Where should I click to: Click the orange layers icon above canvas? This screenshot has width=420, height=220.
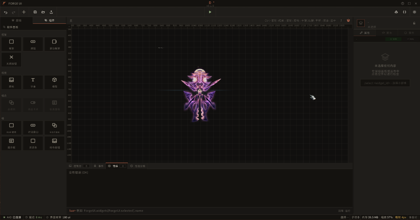(348, 21)
